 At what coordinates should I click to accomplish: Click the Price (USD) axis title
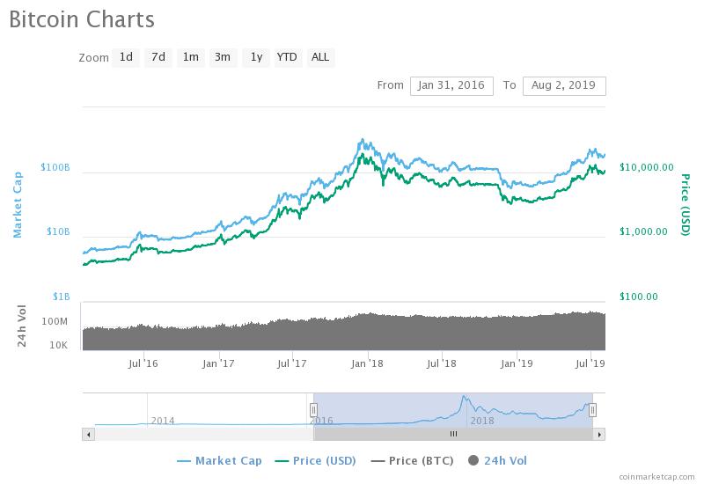tap(686, 204)
